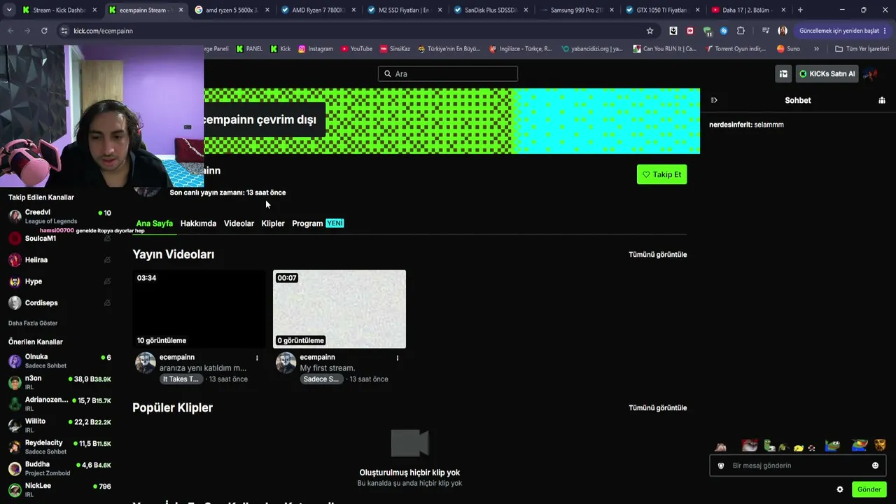Screen dimensions: 896x504
Task: Switch to the AMD Ryzen 7 7800X browser tab
Action: [x=318, y=10]
